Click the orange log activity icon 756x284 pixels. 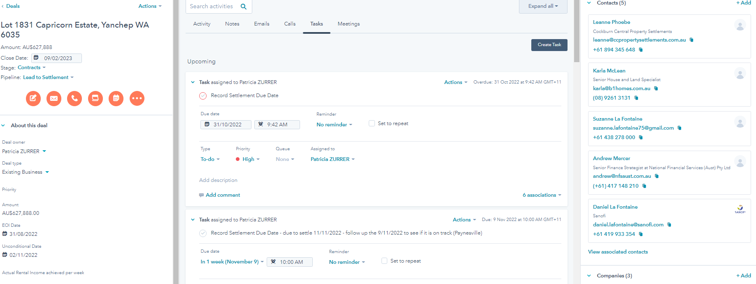click(95, 98)
